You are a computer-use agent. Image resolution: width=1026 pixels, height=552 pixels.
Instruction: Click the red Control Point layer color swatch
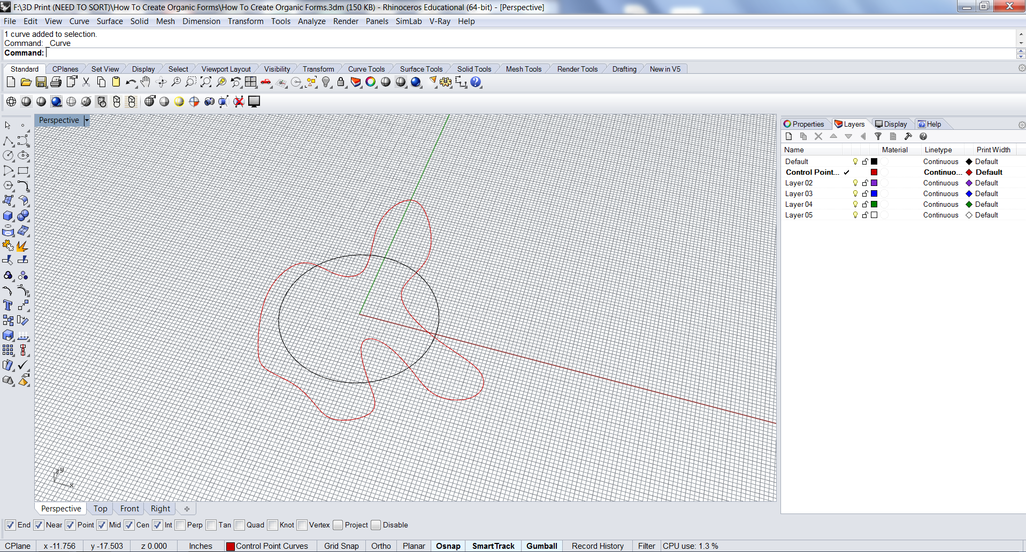coord(874,172)
